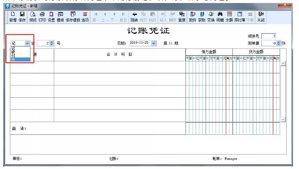Expand the 日期 date picker dropdown

click(154, 43)
